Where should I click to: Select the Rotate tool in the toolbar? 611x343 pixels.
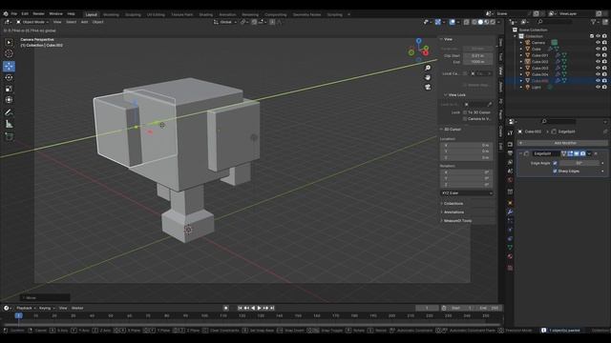[x=9, y=78]
